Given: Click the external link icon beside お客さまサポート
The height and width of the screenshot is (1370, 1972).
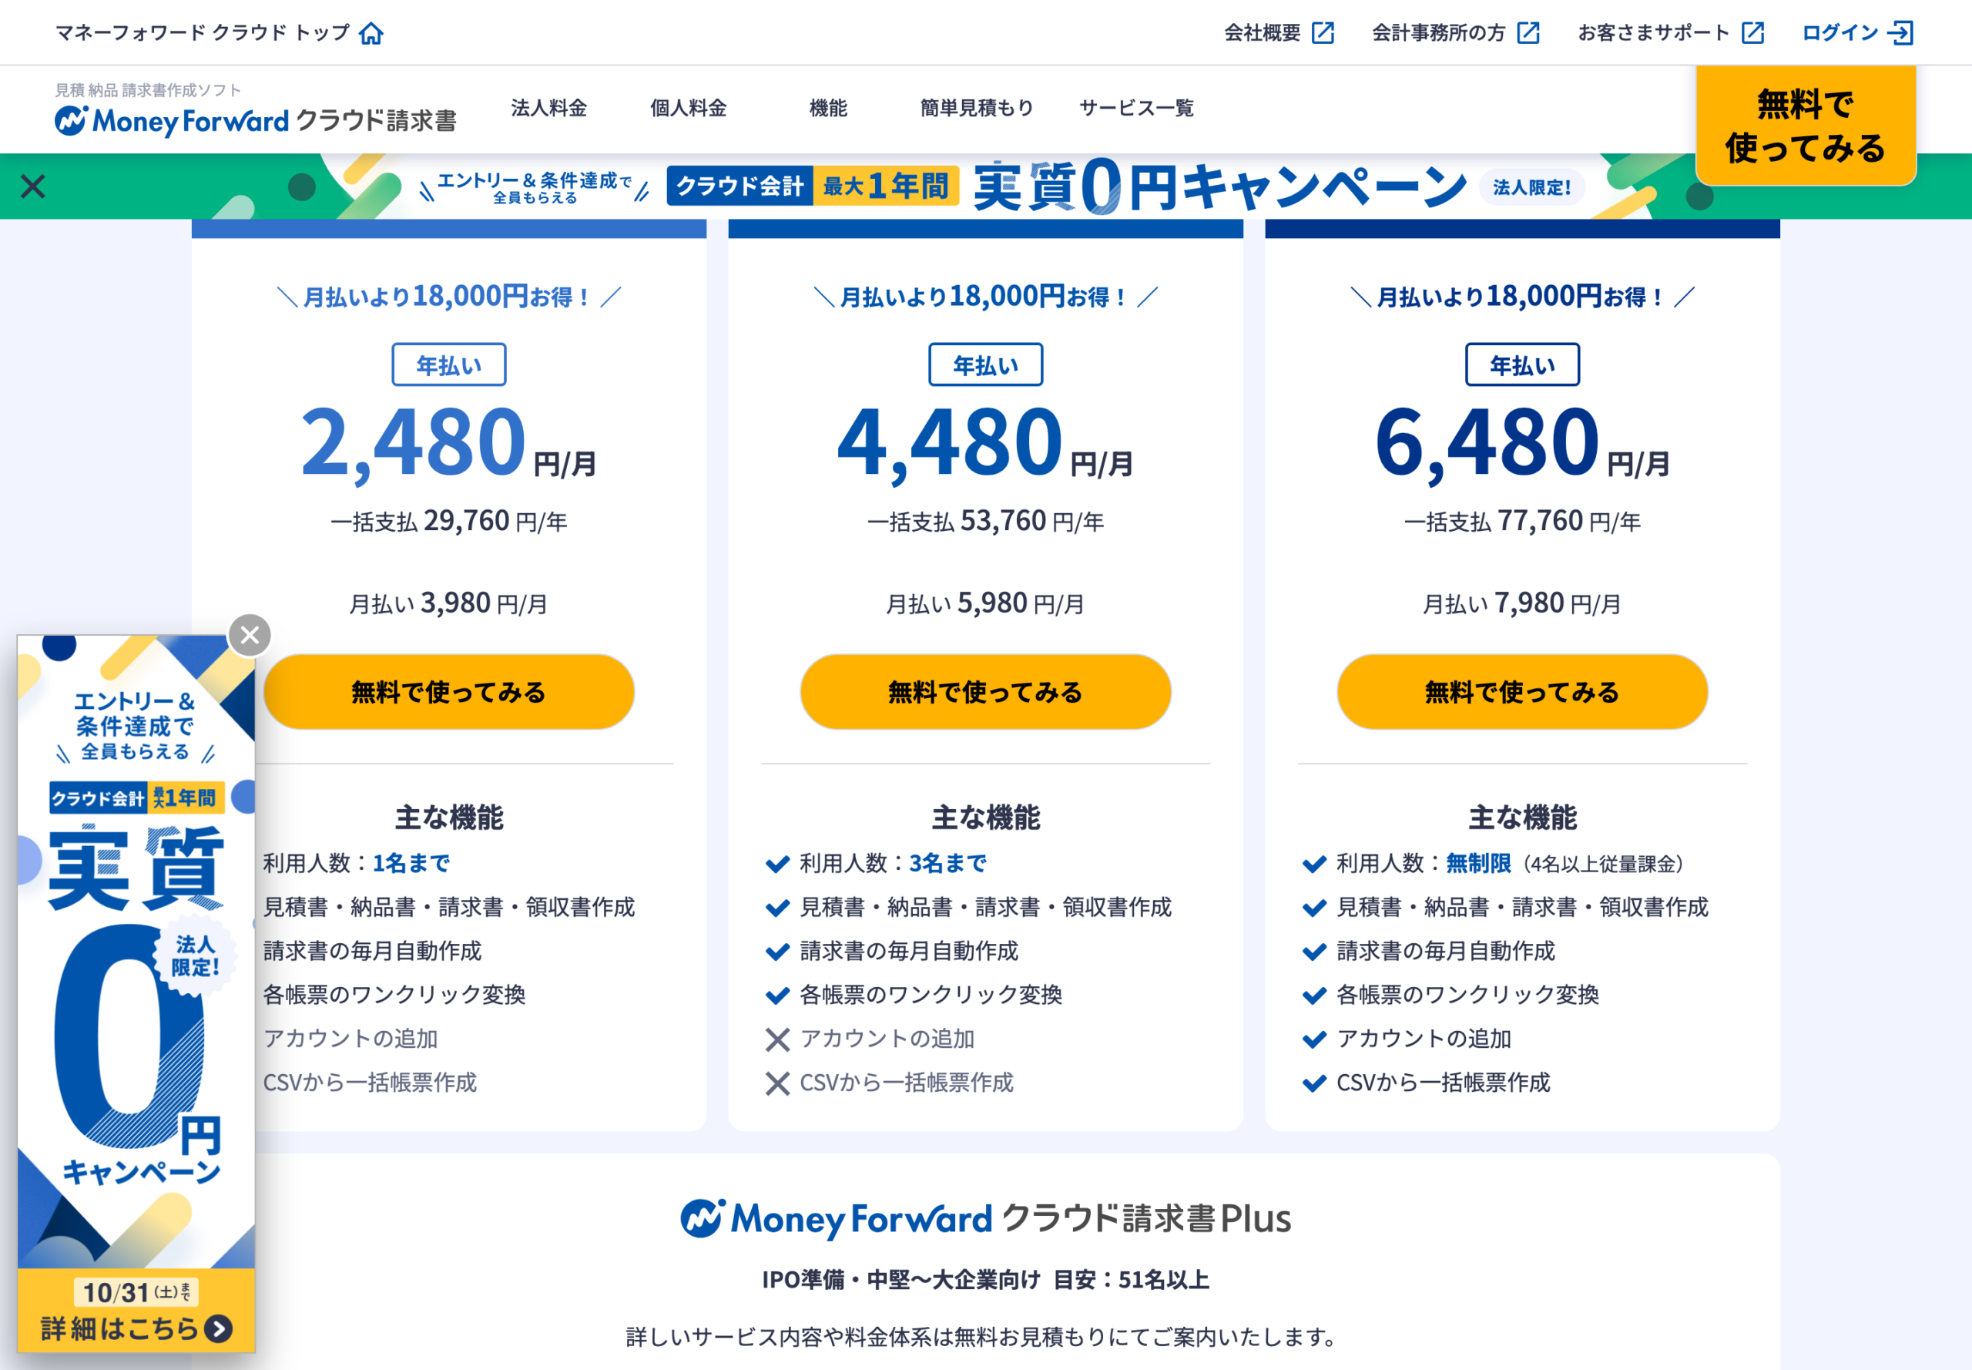Looking at the screenshot, I should [1753, 32].
